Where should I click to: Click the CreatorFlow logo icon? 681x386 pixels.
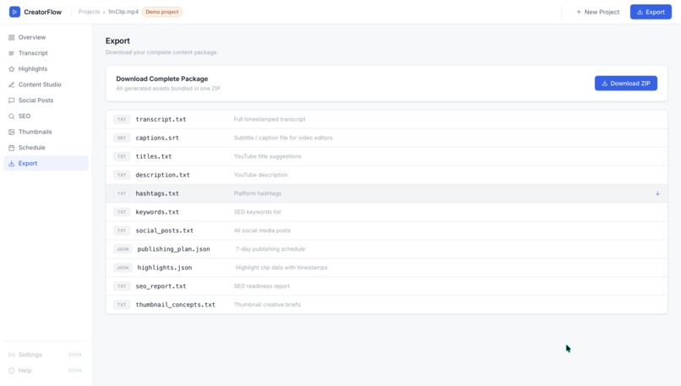click(x=14, y=12)
